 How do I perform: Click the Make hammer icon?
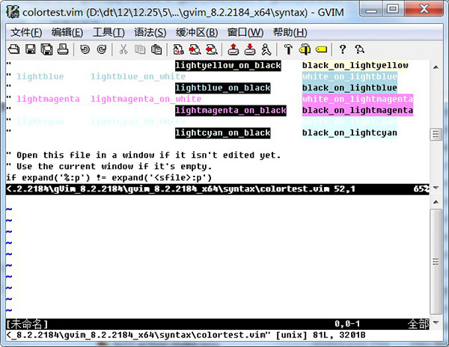pyautogui.click(x=288, y=49)
